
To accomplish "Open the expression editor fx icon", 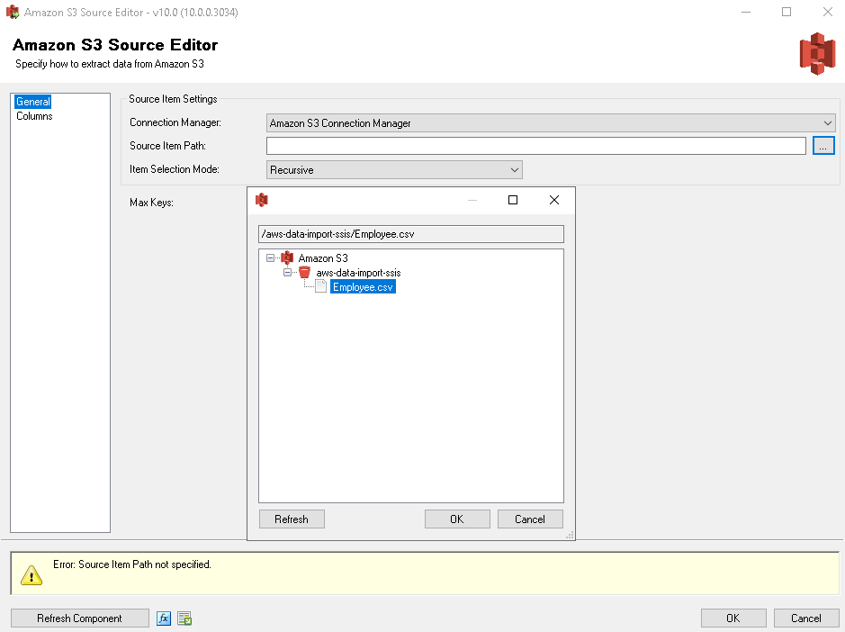I will pos(164,618).
